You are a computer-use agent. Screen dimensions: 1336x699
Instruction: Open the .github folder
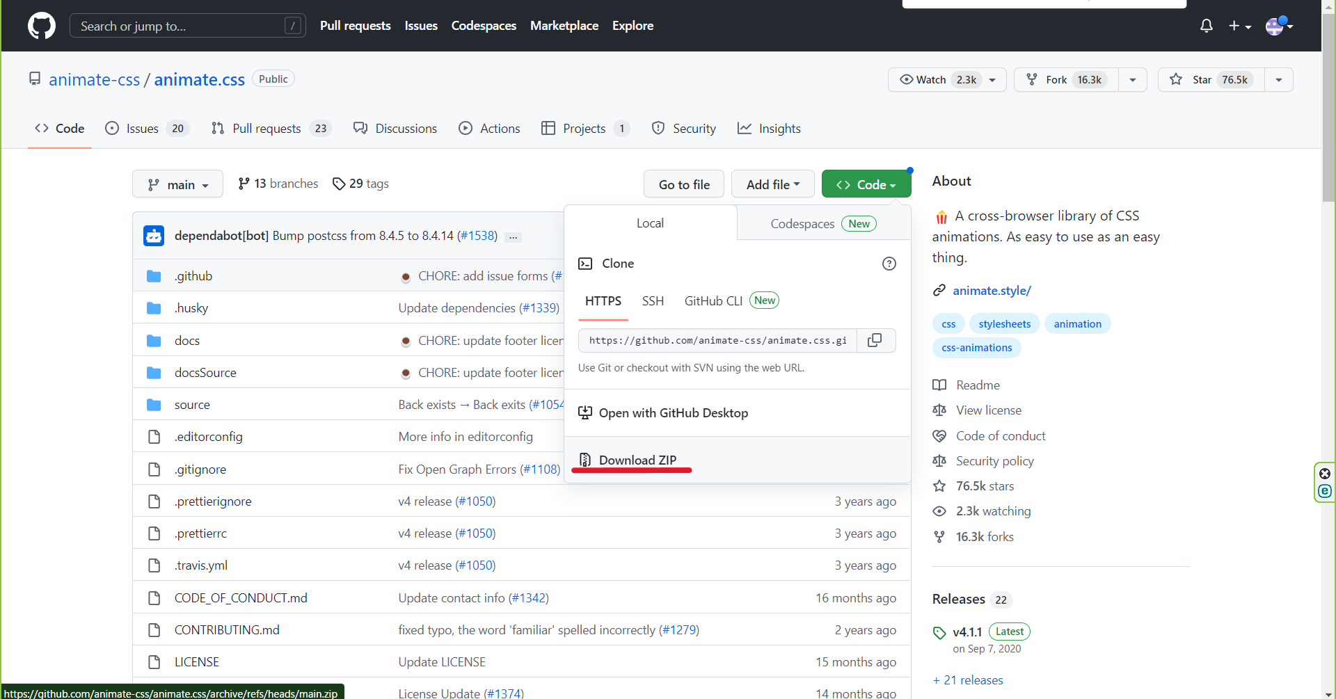[193, 276]
